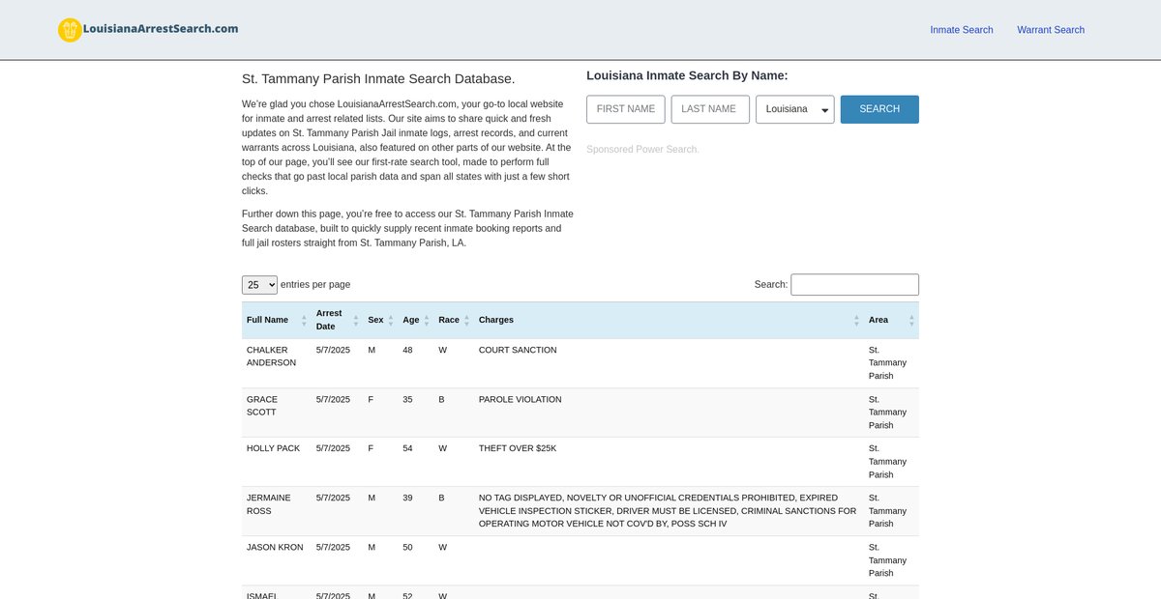Click the table Search filter box
Image resolution: width=1161 pixels, height=599 pixels.
coord(854,285)
